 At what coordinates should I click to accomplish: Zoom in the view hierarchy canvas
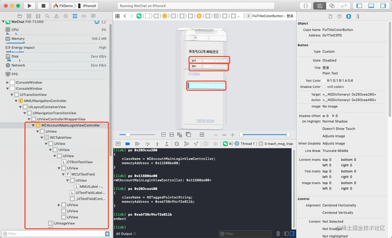(x=232, y=135)
